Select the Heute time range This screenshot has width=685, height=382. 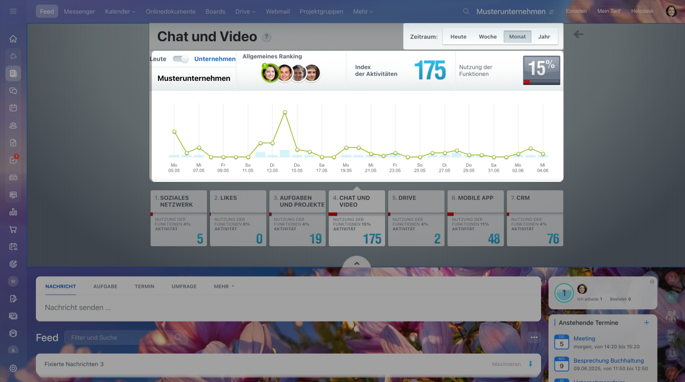pyautogui.click(x=458, y=37)
